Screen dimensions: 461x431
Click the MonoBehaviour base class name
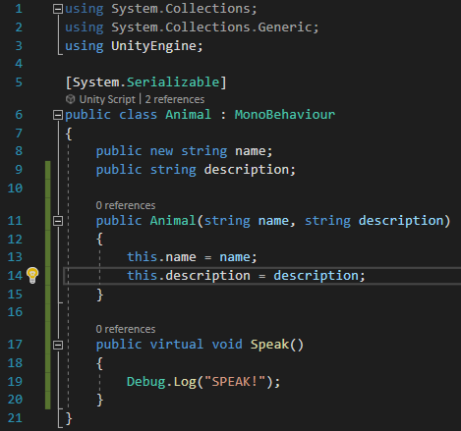pos(285,115)
